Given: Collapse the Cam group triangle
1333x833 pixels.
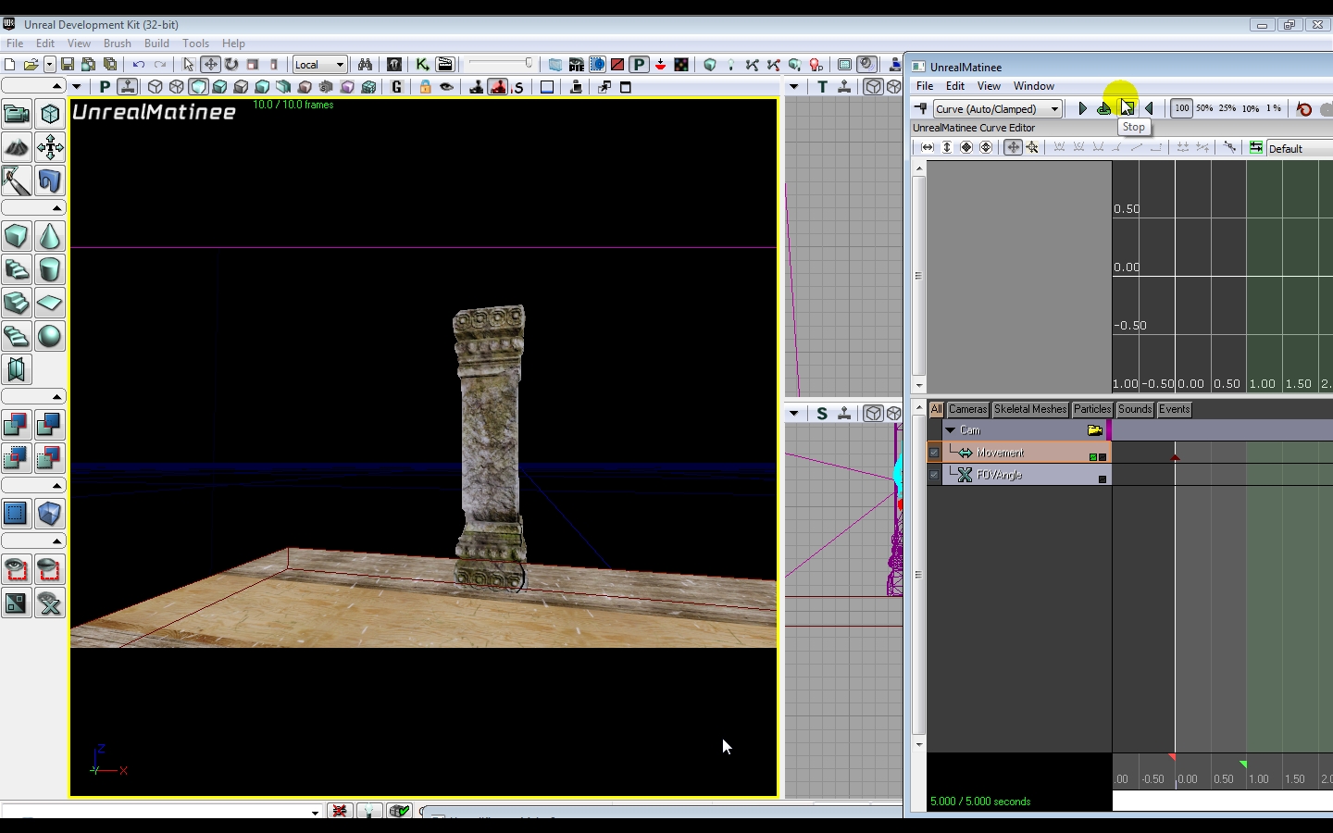Looking at the screenshot, I should 950,430.
